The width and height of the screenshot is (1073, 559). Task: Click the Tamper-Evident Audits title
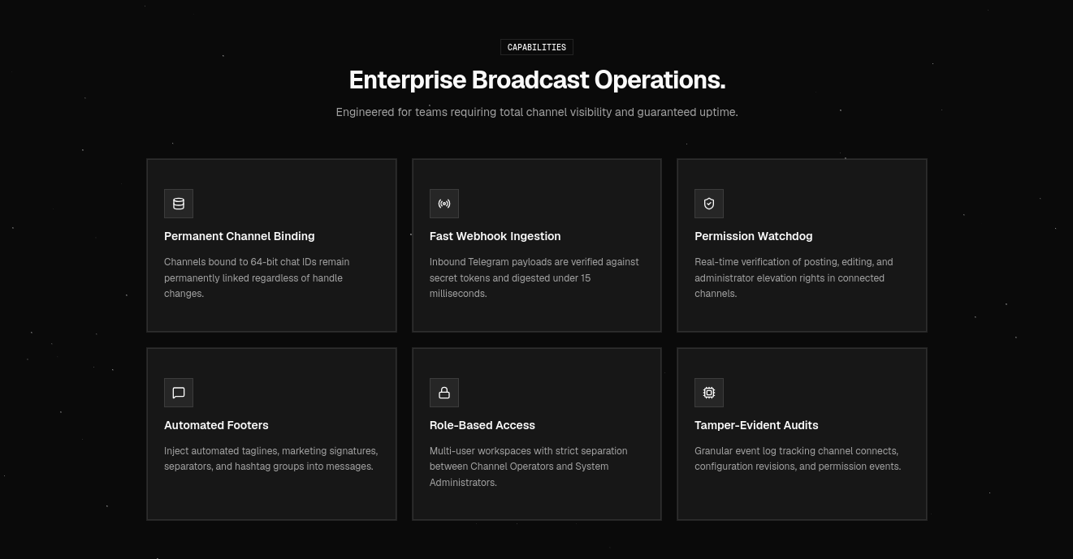point(756,425)
